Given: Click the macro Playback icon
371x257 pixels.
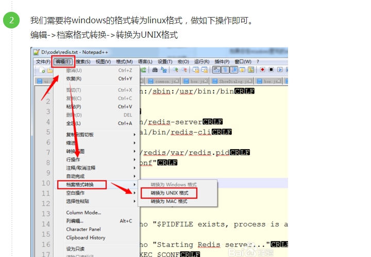Looking at the screenshot, I should pos(280,70).
